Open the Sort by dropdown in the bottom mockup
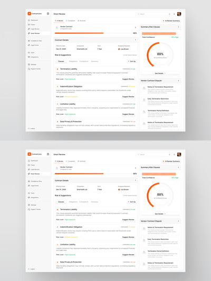The width and height of the screenshot is (211, 281). tap(132, 202)
